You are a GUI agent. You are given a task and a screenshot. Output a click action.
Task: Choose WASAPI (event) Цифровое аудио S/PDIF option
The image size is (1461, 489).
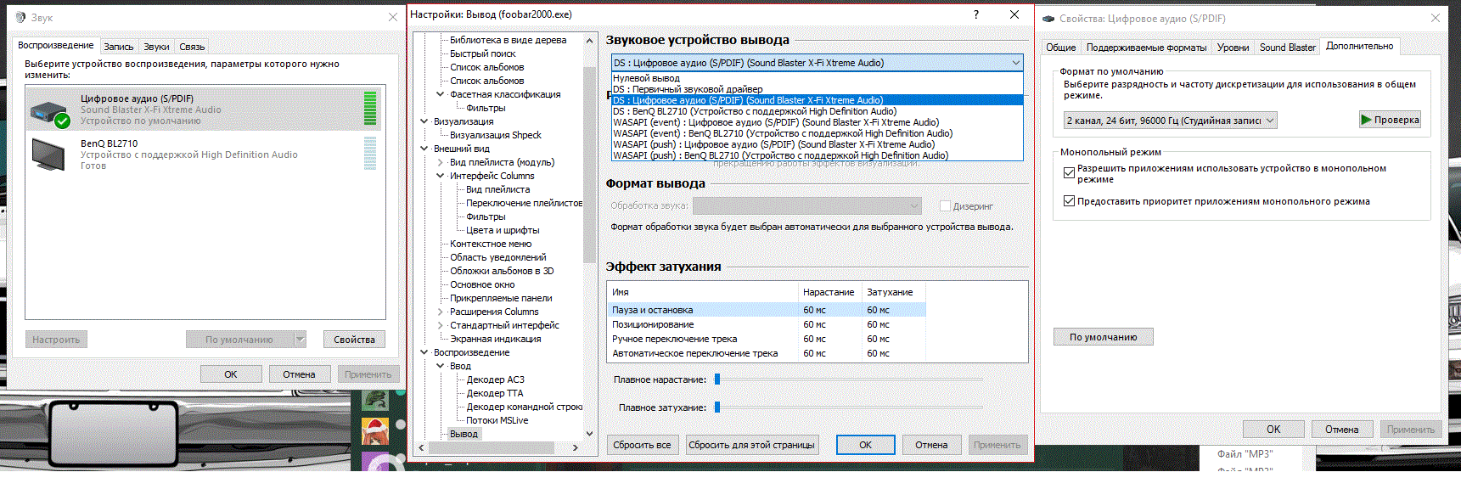click(x=818, y=122)
